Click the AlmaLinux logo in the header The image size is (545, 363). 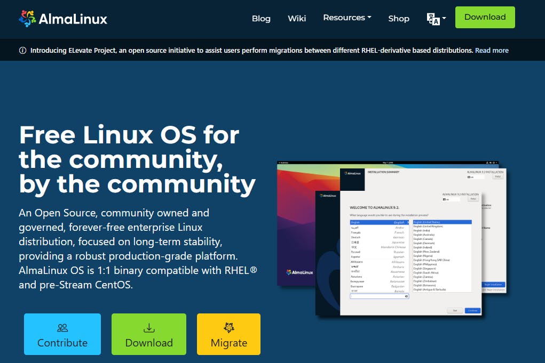click(63, 19)
